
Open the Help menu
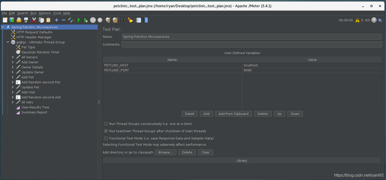coord(67,13)
